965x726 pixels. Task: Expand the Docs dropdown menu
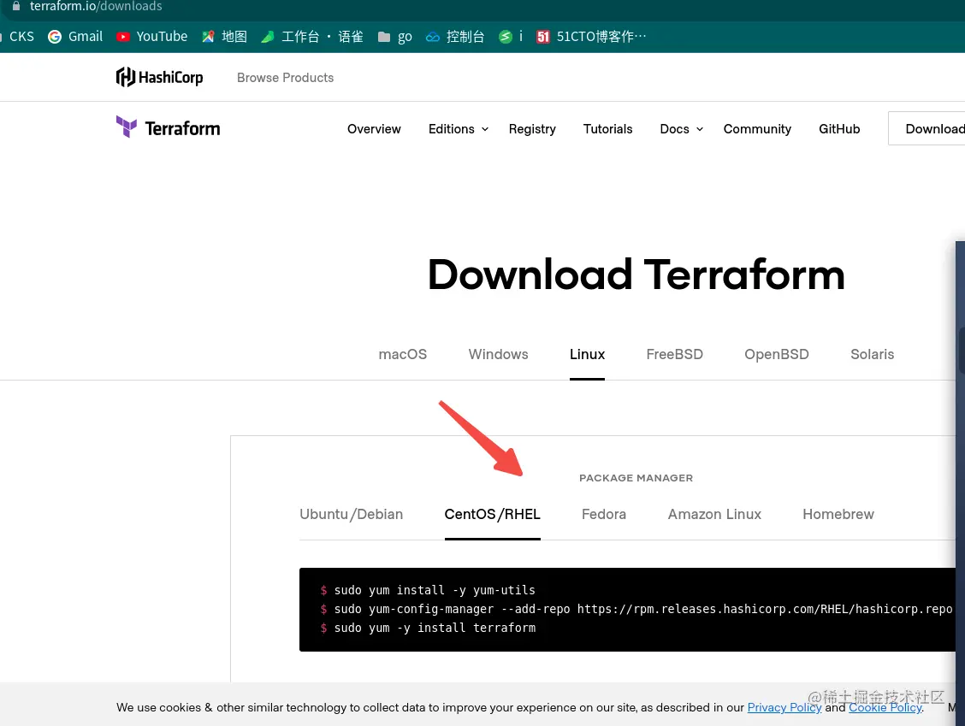pos(681,128)
